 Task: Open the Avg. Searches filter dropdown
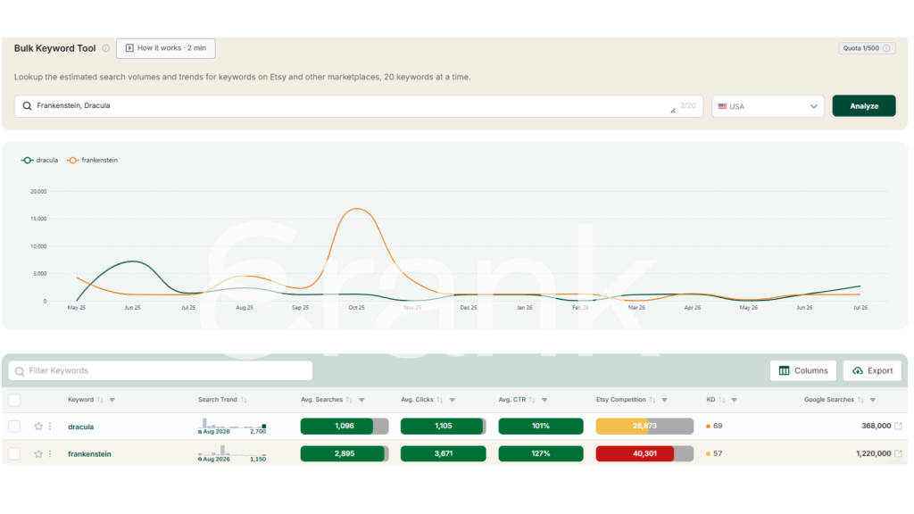coord(361,401)
